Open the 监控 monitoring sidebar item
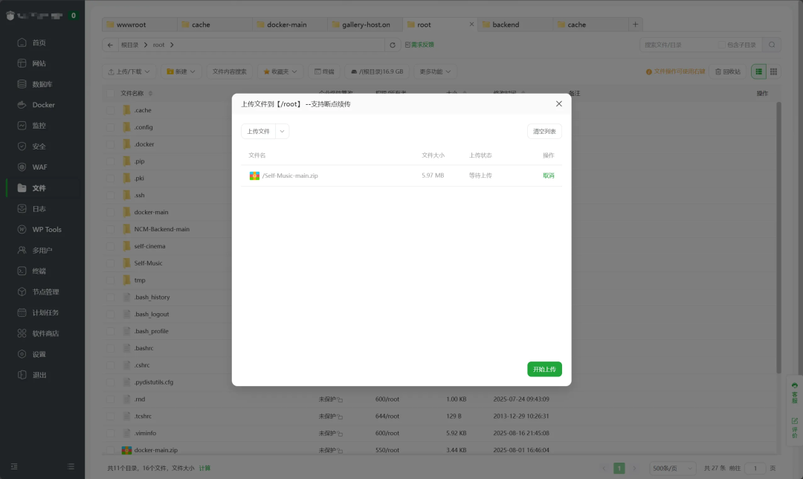Screen dimensions: 803x479 [39, 126]
